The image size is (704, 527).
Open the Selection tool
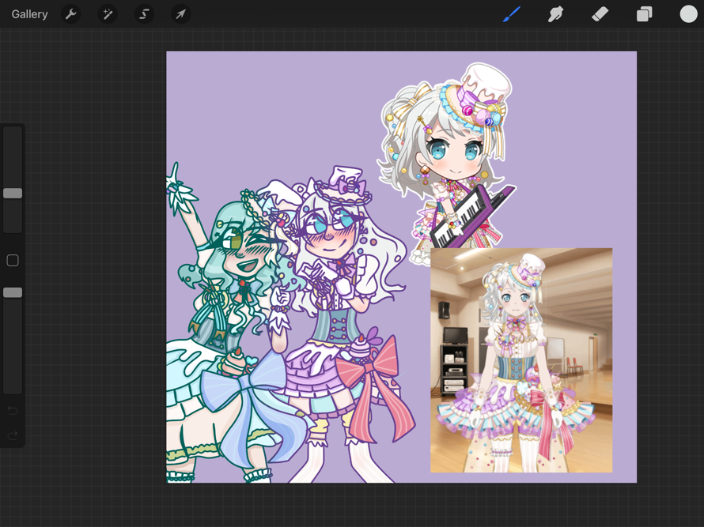[144, 13]
